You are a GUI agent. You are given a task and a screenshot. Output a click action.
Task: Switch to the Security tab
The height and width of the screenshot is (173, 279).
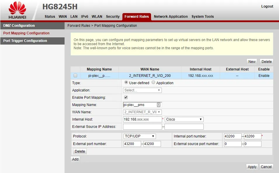pyautogui.click(x=113, y=17)
